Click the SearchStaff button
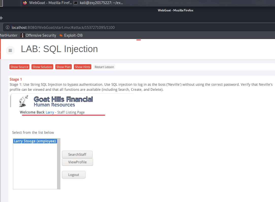275x202 pixels. 77,154
